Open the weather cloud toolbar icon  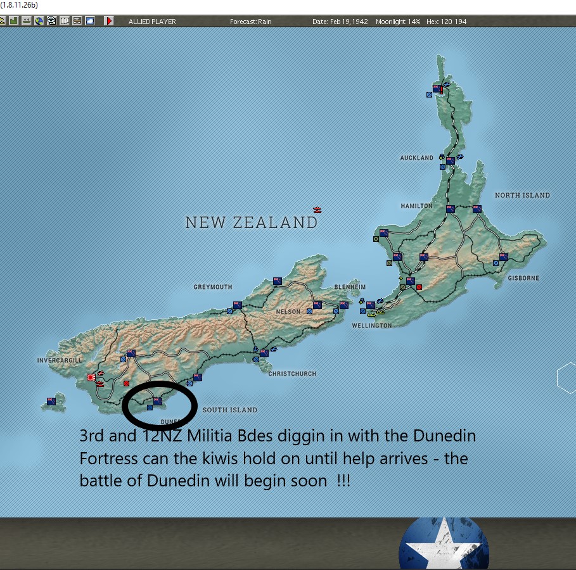click(x=89, y=21)
